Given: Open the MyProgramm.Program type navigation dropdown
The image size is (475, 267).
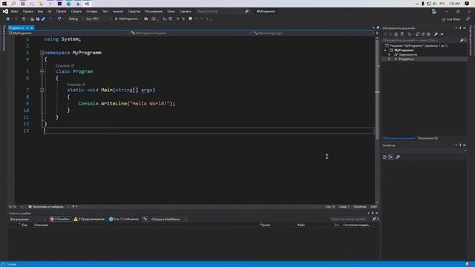Looking at the screenshot, I should (x=191, y=33).
